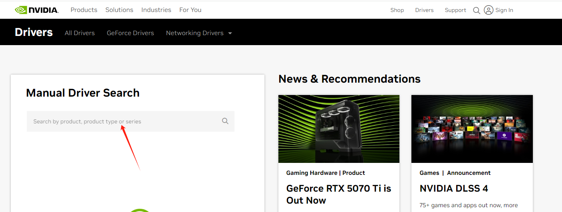Click the Drivers page title
This screenshot has width=562, height=212.
(x=34, y=32)
